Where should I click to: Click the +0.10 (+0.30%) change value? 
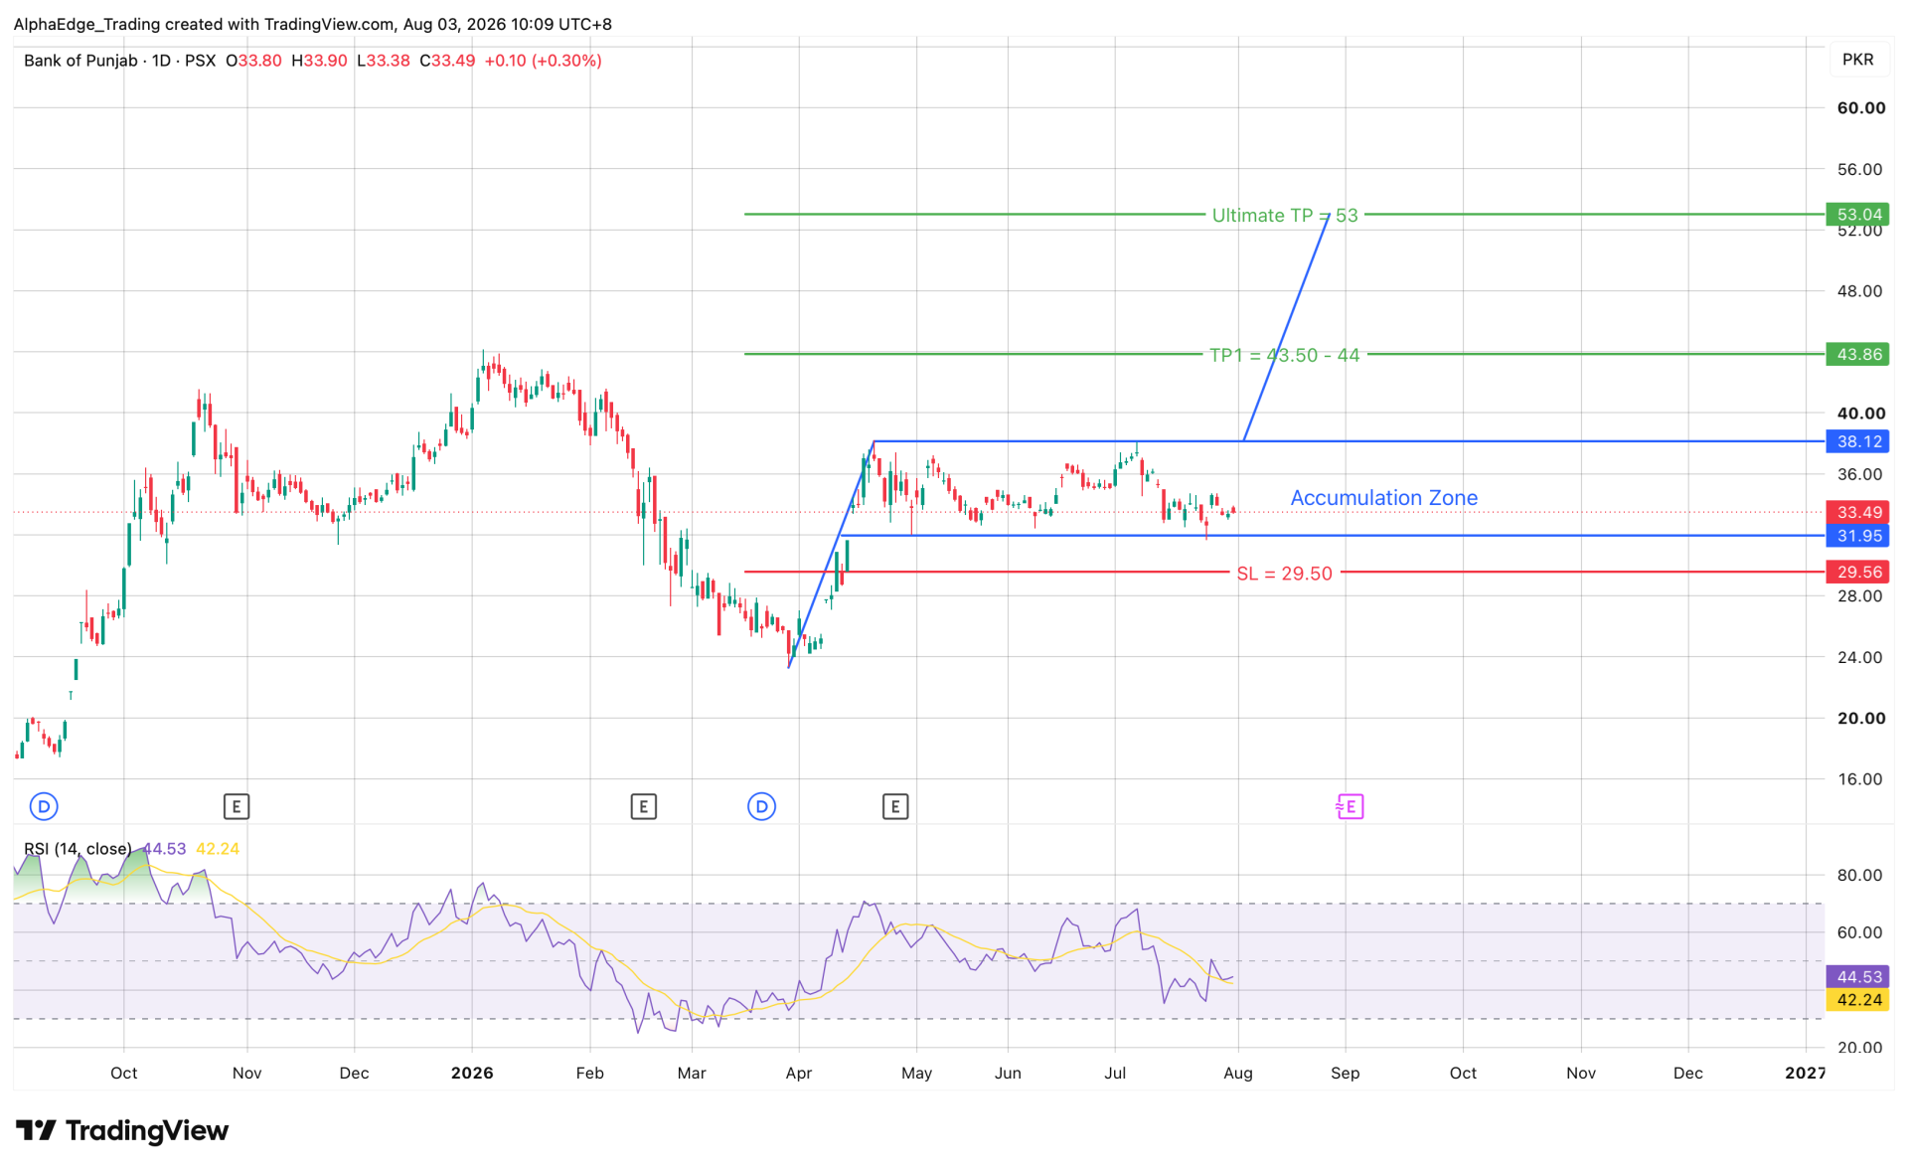point(543,61)
